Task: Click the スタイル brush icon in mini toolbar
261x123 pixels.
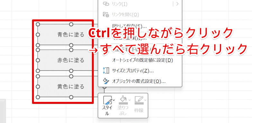Action: 108,100
